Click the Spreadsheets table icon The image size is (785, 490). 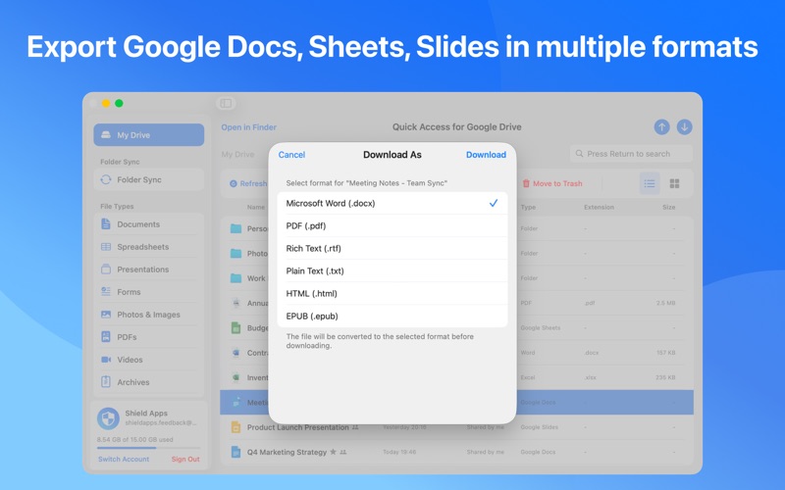106,247
